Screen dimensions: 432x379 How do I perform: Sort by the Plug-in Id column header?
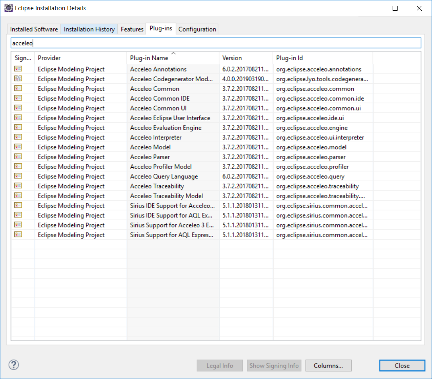tap(323, 58)
